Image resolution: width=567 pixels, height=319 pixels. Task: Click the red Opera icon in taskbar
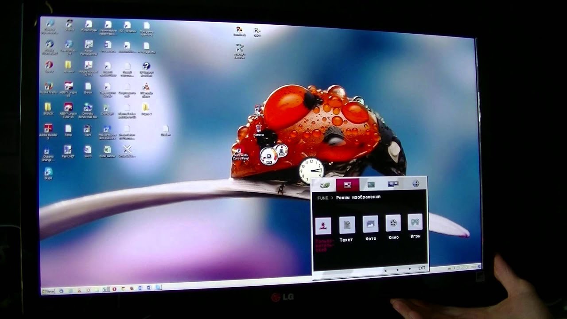114,289
